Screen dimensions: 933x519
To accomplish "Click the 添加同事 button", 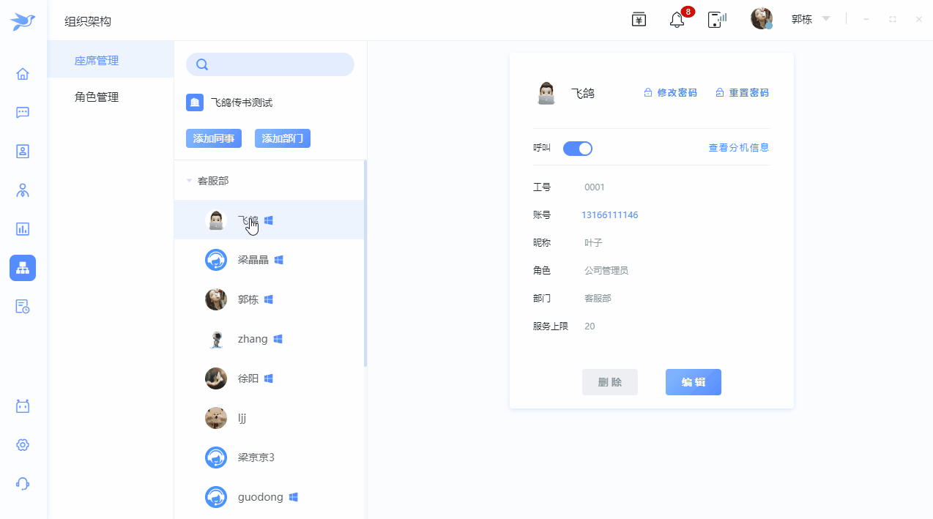I will pos(214,138).
